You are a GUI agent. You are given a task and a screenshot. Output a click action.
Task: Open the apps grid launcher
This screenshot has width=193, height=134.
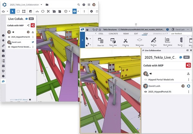(x=89, y=5)
